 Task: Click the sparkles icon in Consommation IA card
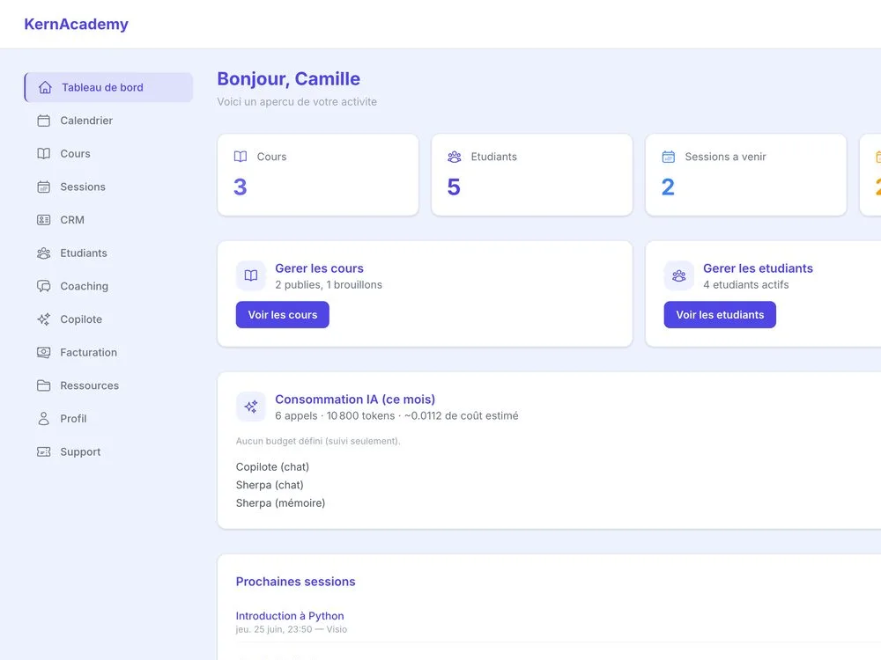click(x=251, y=407)
